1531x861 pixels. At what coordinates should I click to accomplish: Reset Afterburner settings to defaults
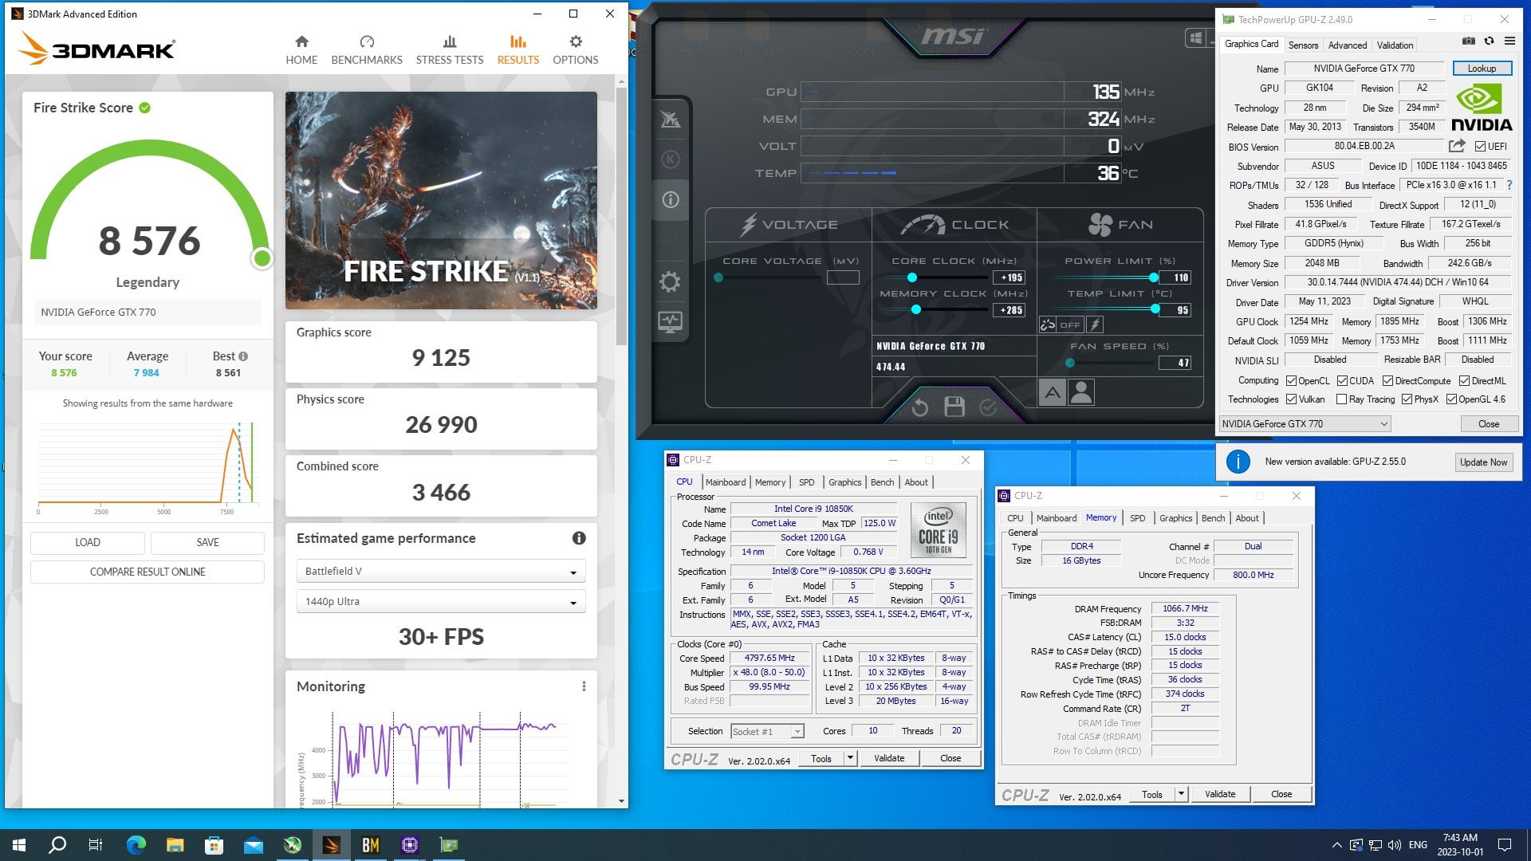[919, 407]
